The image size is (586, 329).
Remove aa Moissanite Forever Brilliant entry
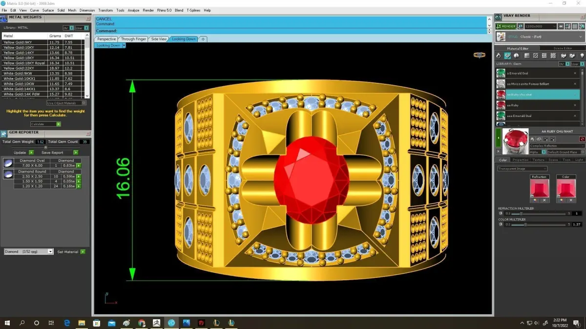click(575, 84)
